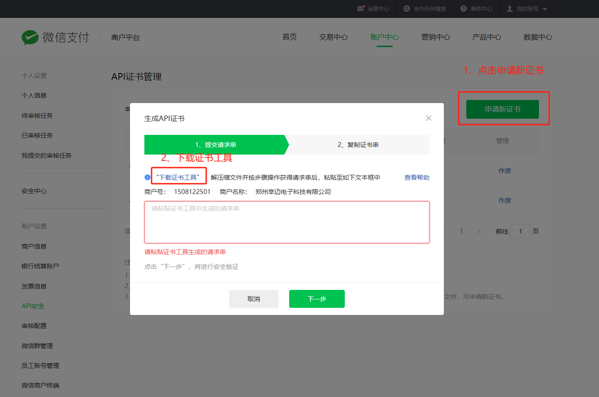Click the page number input field
The image size is (599, 397).
point(521,231)
